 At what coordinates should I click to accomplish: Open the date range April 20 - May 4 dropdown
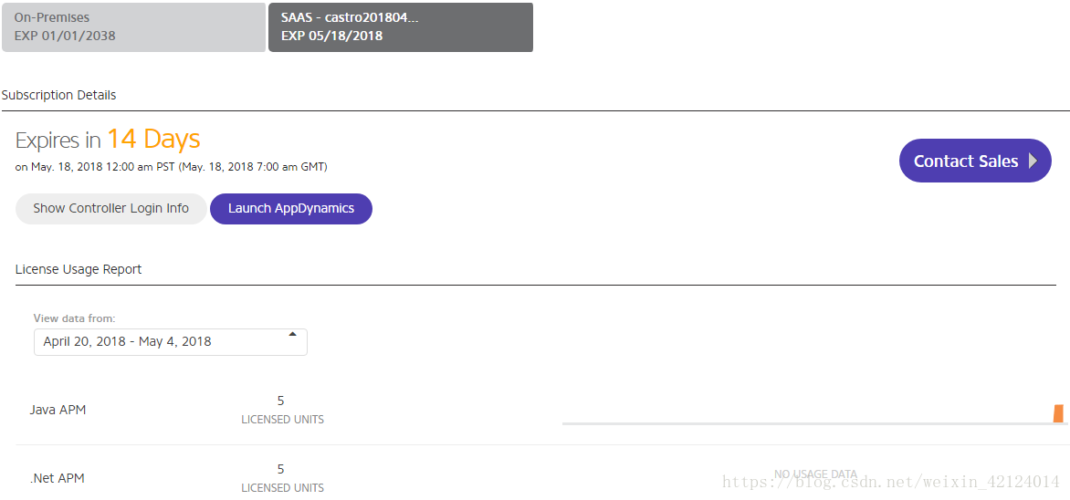pyautogui.click(x=170, y=341)
